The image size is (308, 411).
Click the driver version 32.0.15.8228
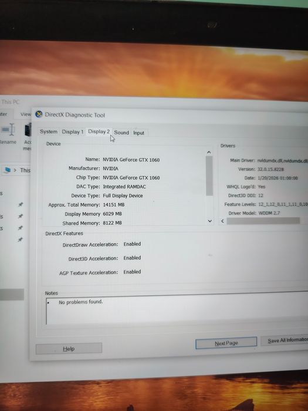[x=270, y=169]
